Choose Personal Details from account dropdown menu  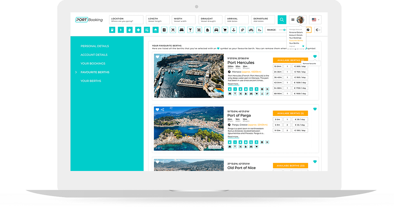coord(296,32)
